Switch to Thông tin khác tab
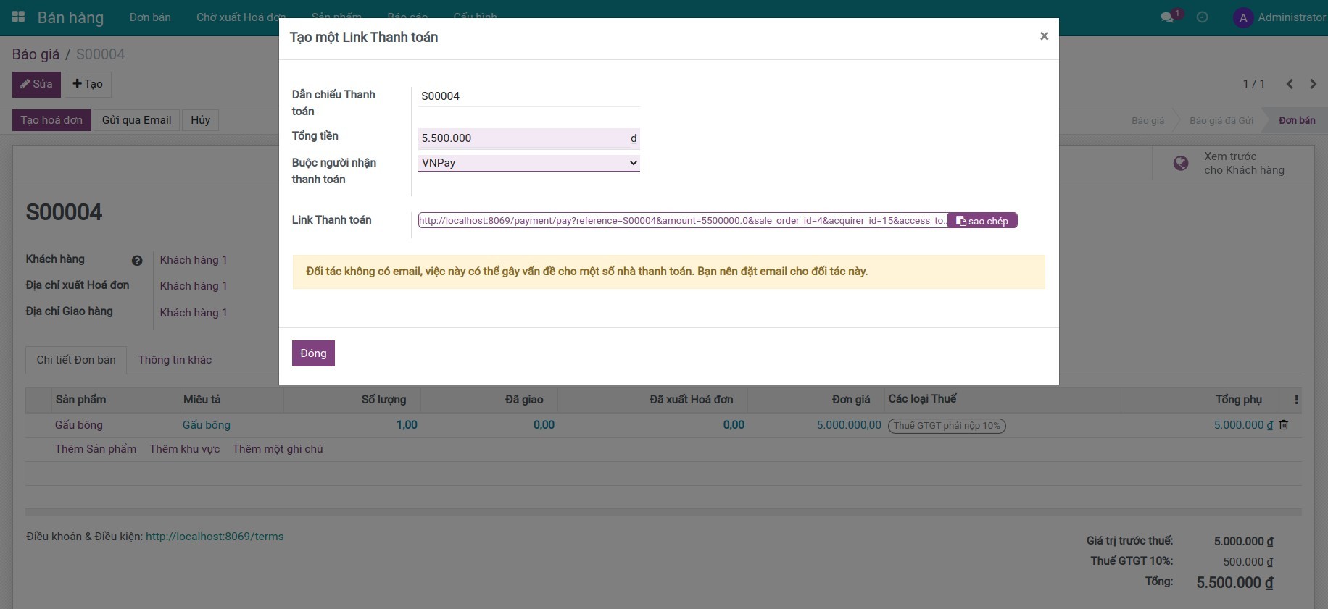 point(175,360)
